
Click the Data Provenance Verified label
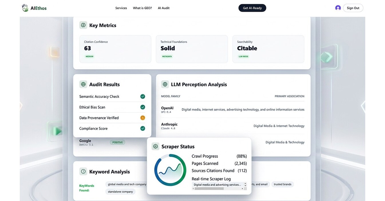[x=99, y=118]
